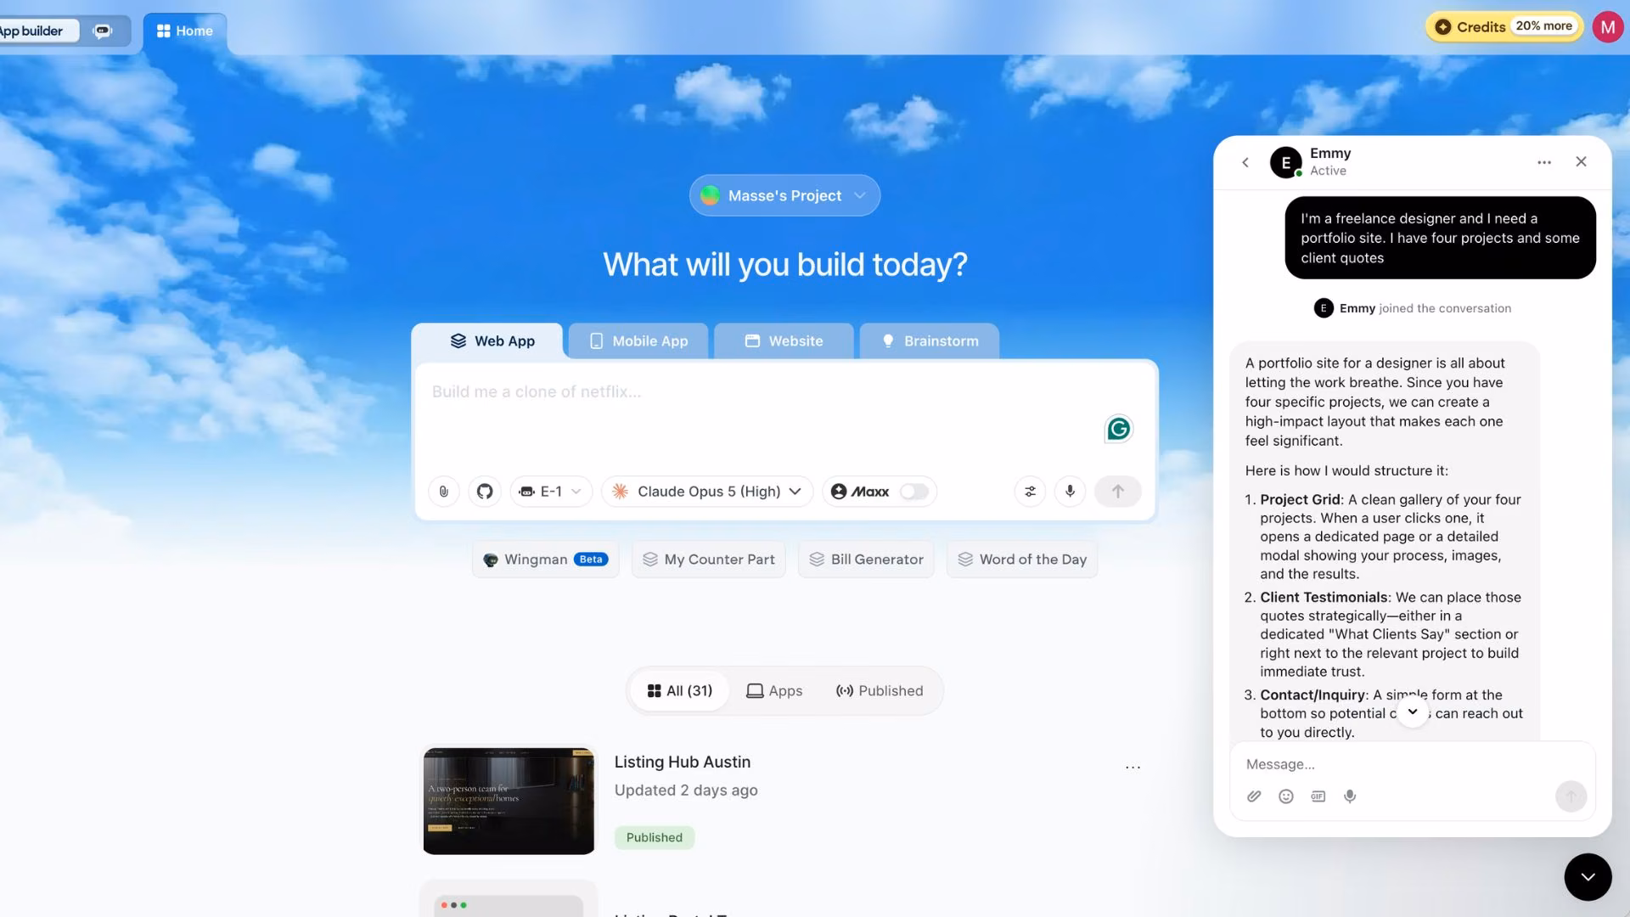Jump to latest message arrow in chat
This screenshot has width=1630, height=917.
(1413, 712)
